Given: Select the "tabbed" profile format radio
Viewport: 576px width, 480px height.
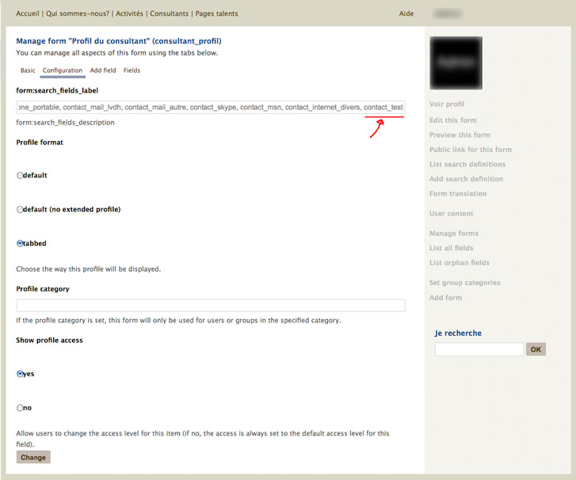Looking at the screenshot, I should pos(20,243).
